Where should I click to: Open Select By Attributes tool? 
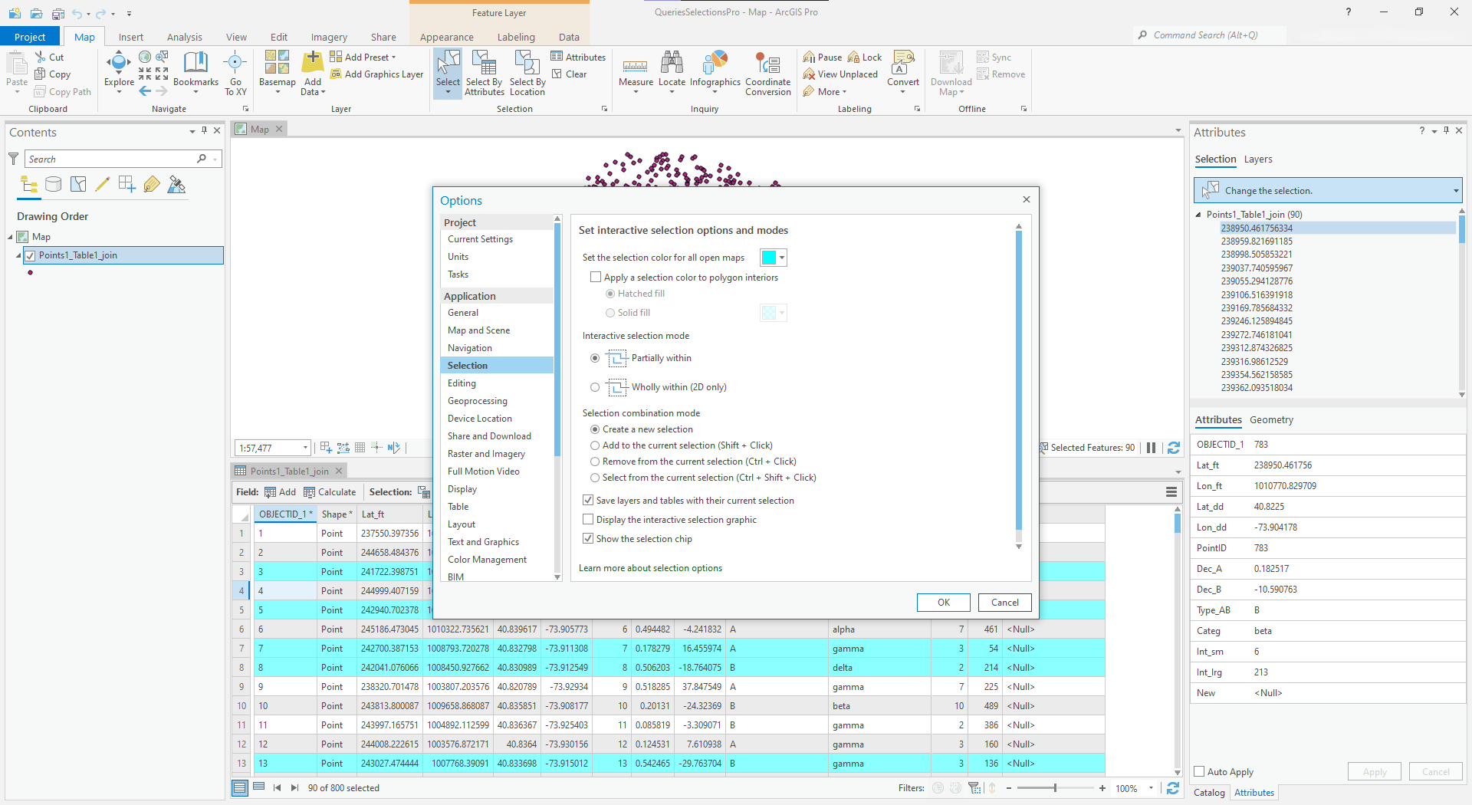point(485,73)
